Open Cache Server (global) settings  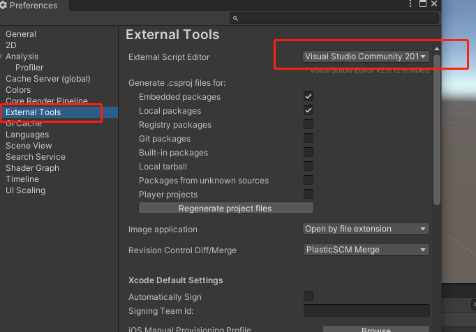pyautogui.click(x=48, y=79)
